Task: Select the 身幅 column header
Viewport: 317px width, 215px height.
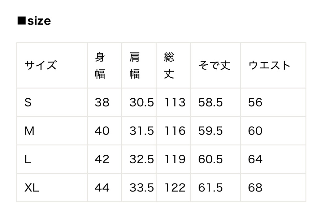Action: (100, 66)
